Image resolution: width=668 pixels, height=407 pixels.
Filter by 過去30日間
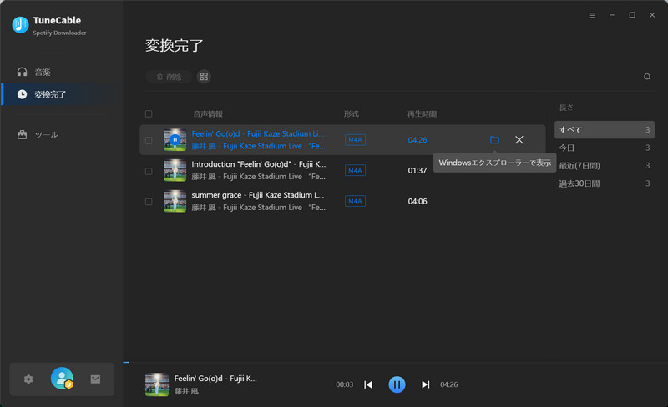[604, 183]
